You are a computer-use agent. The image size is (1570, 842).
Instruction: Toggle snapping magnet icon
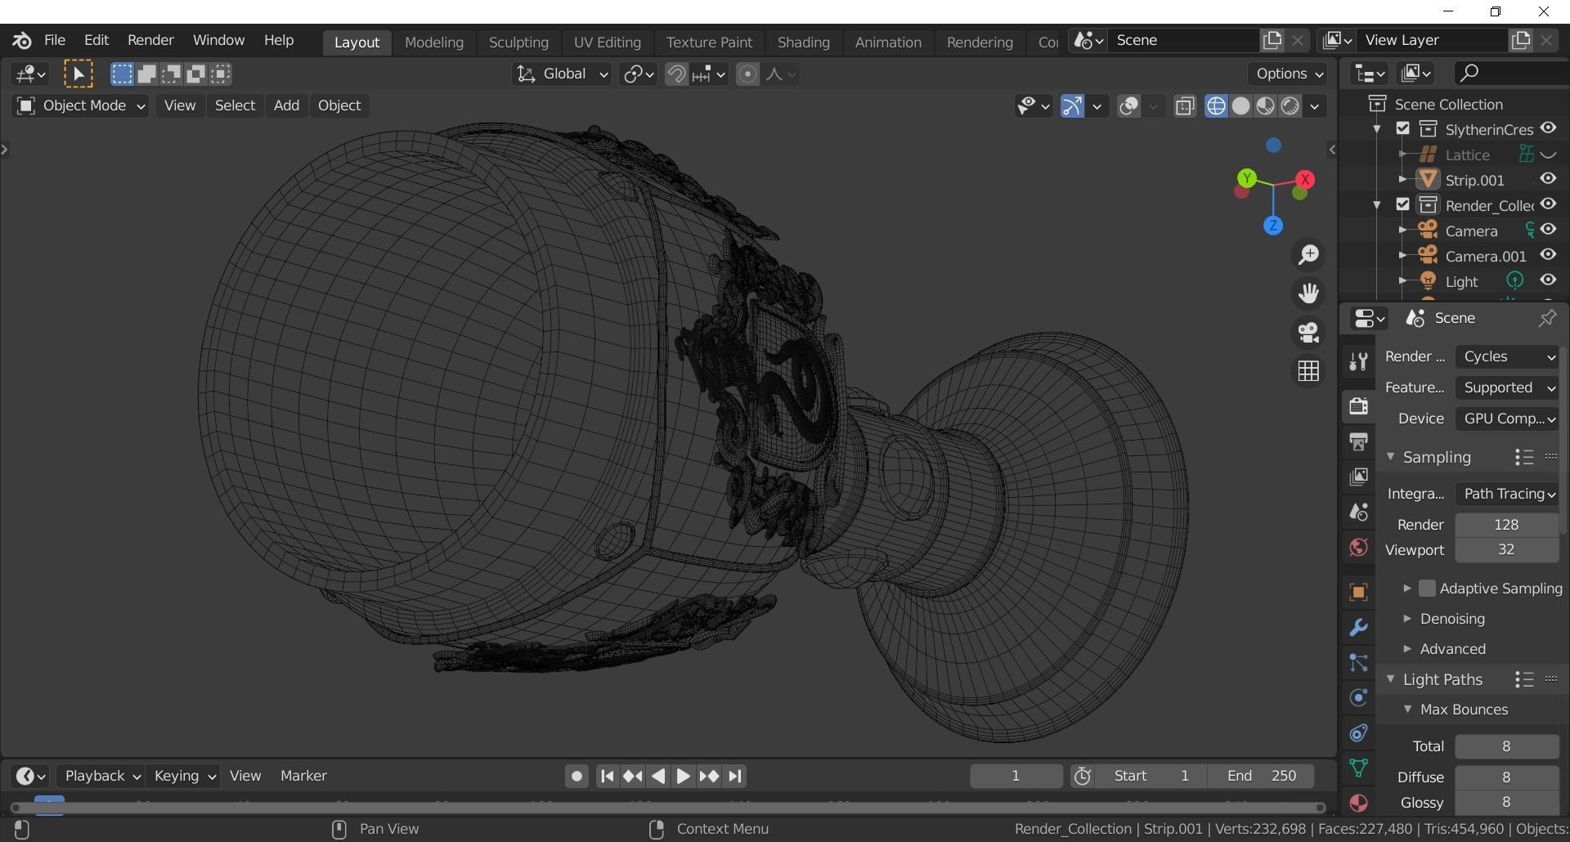tap(676, 74)
